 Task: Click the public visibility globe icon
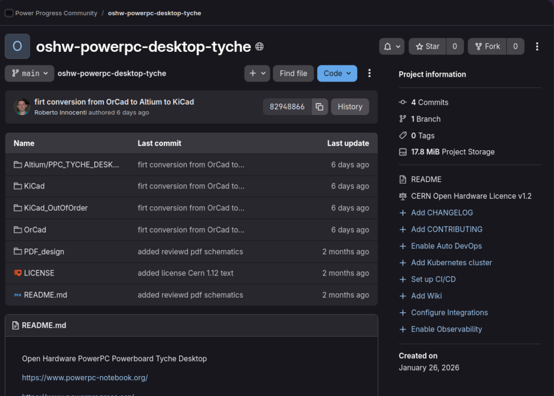click(259, 46)
